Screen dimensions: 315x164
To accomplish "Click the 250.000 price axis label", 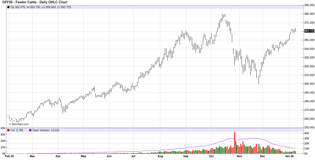I will [309, 127].
